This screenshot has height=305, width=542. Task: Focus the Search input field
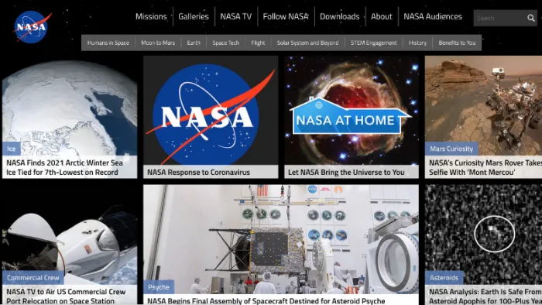[x=500, y=18]
